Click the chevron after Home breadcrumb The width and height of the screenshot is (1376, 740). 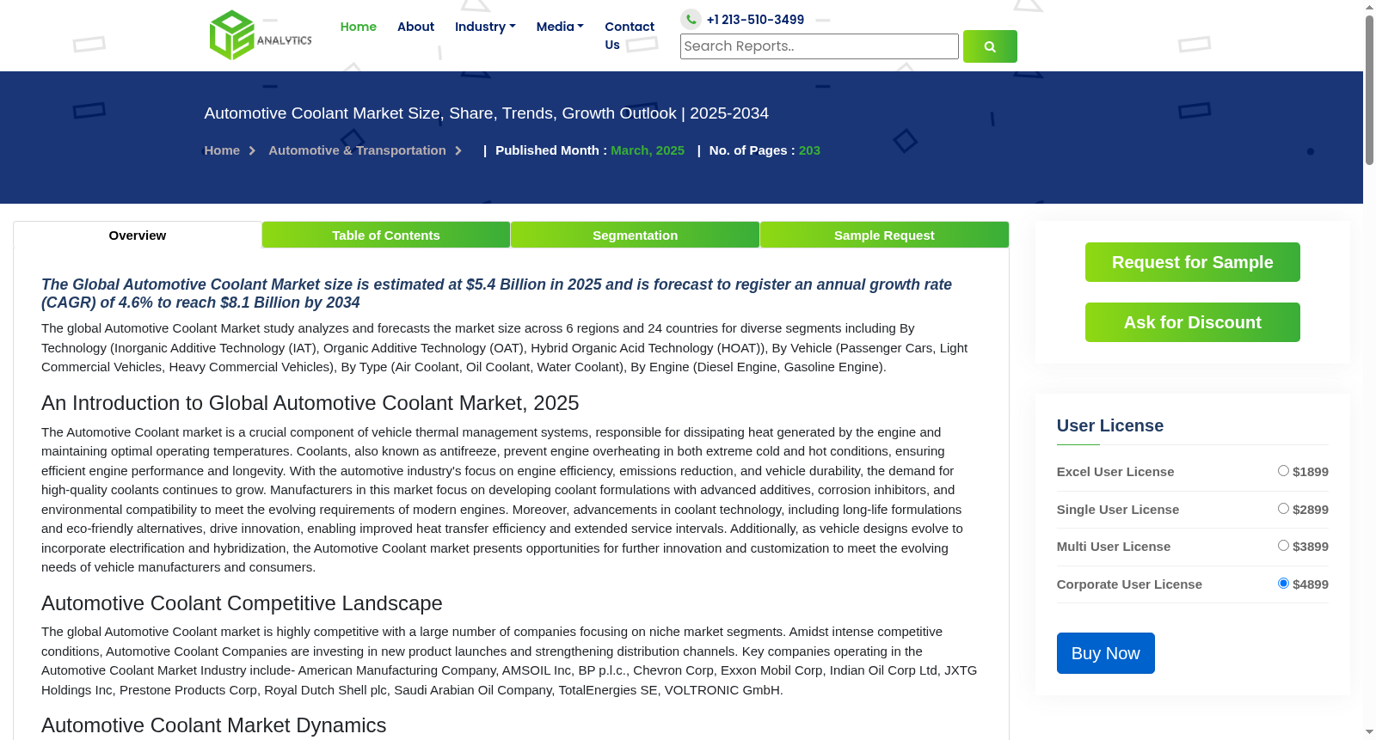click(252, 150)
